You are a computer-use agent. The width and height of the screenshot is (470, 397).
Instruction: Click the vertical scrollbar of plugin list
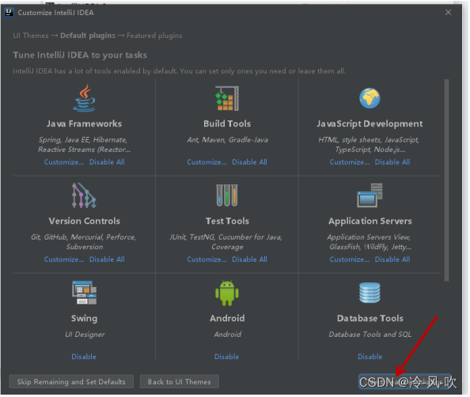click(446, 180)
